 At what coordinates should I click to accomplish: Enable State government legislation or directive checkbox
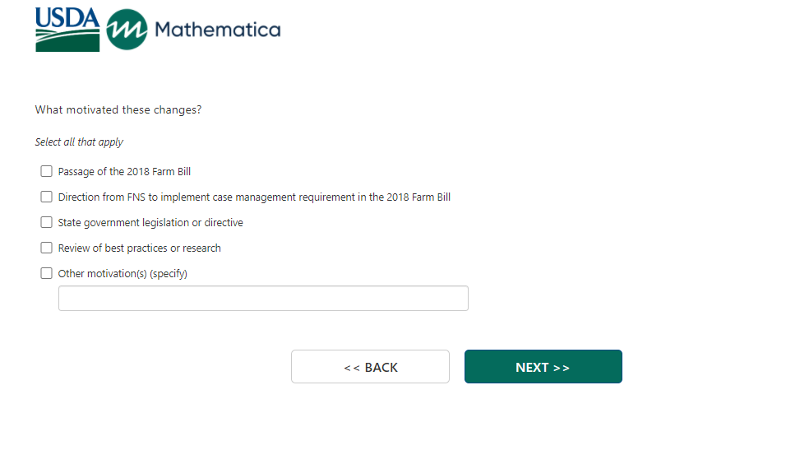pos(47,223)
